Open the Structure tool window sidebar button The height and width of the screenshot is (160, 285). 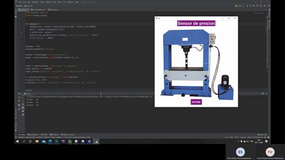tap(16, 114)
